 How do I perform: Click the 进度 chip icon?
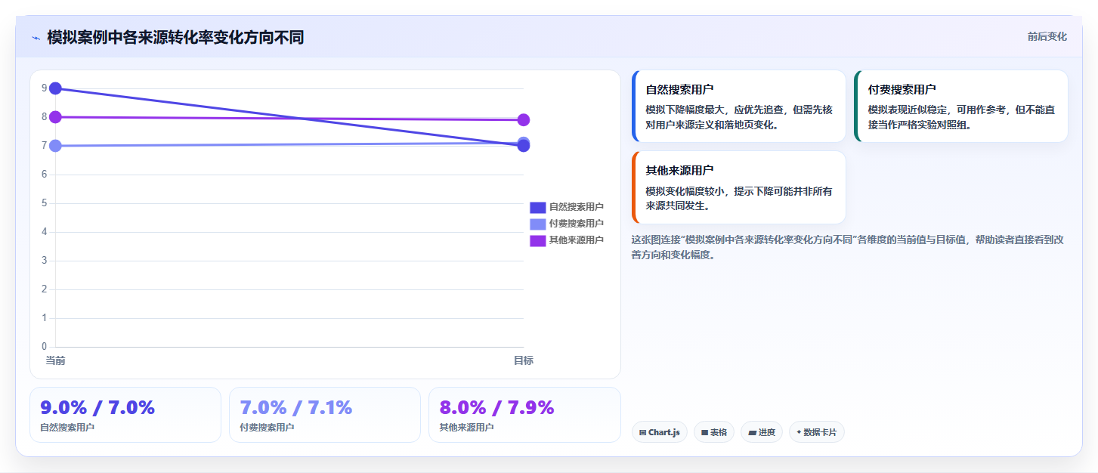coord(752,433)
